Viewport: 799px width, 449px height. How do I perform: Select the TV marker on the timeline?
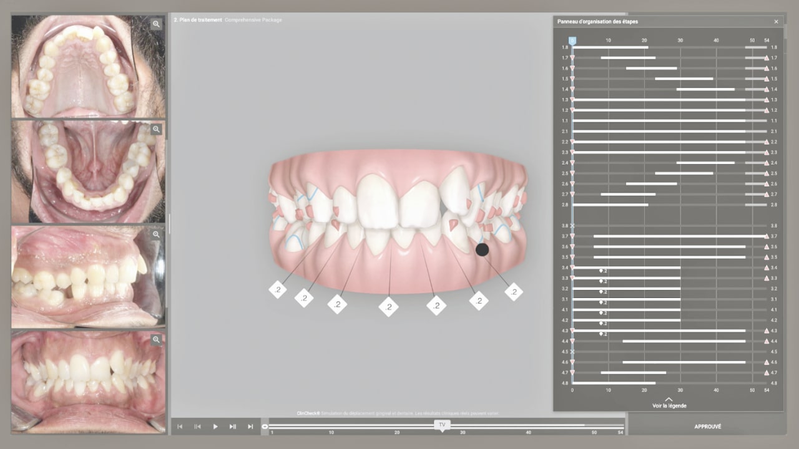point(442,425)
